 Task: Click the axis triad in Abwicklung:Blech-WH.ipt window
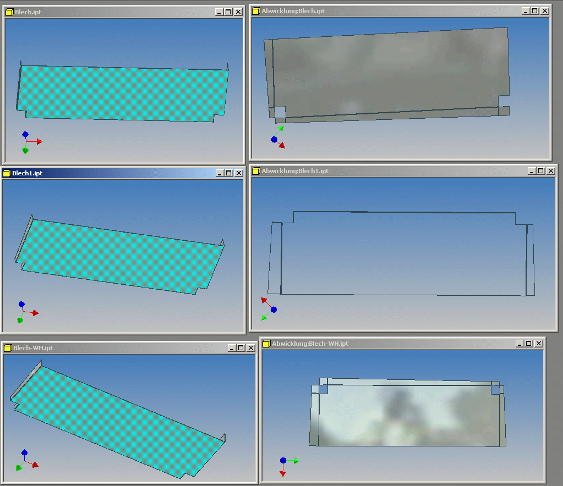coord(288,466)
